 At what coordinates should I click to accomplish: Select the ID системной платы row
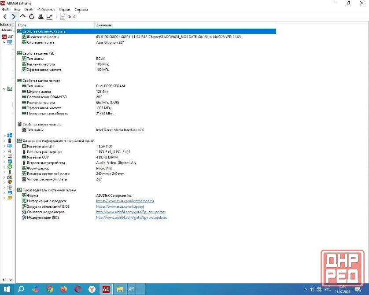pos(146,37)
